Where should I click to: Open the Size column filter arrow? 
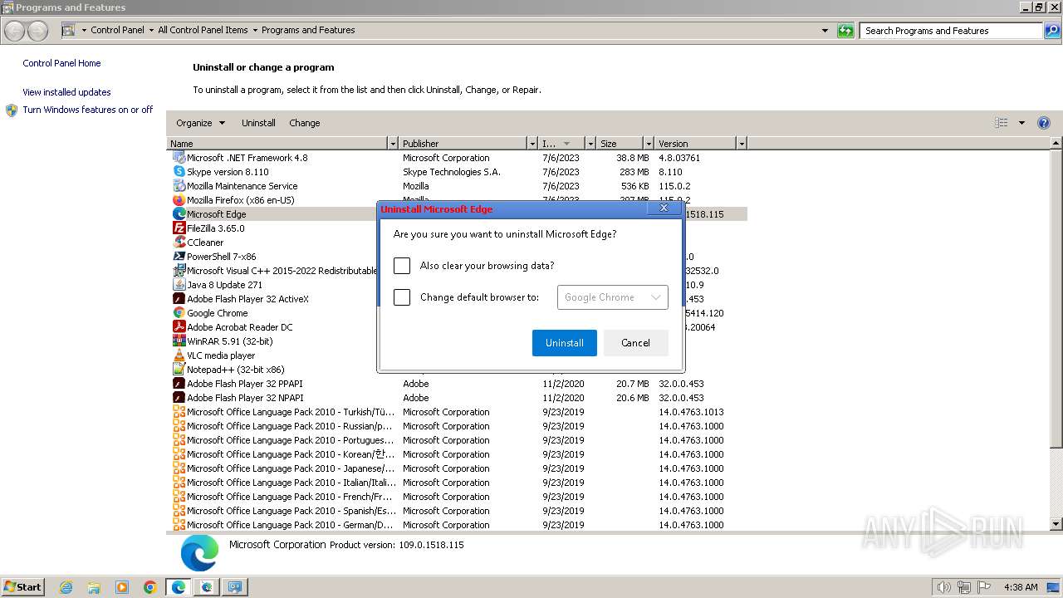[x=648, y=144]
